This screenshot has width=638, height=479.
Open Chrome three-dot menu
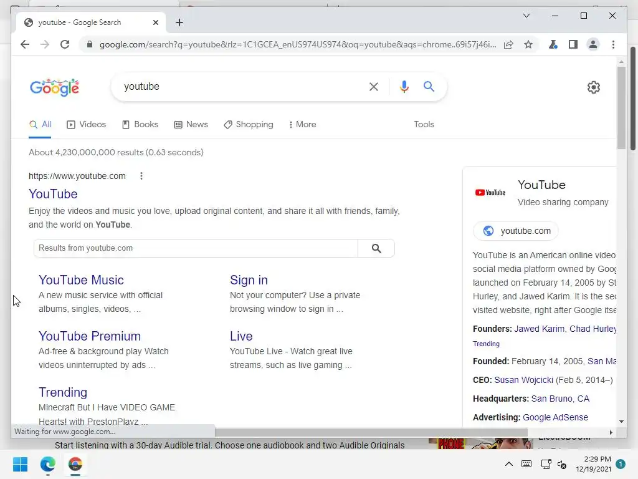613,44
